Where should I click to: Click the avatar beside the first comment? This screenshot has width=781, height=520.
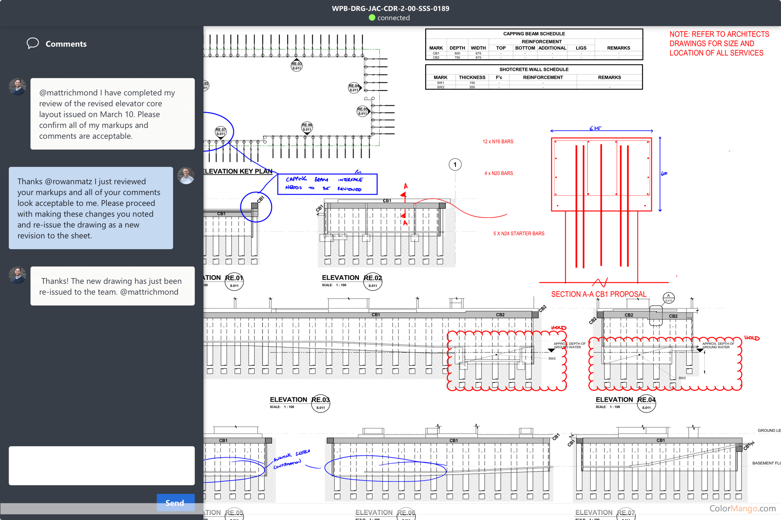[x=17, y=87]
